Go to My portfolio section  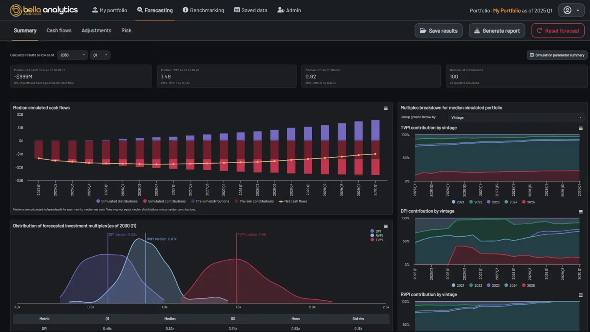[x=109, y=10]
